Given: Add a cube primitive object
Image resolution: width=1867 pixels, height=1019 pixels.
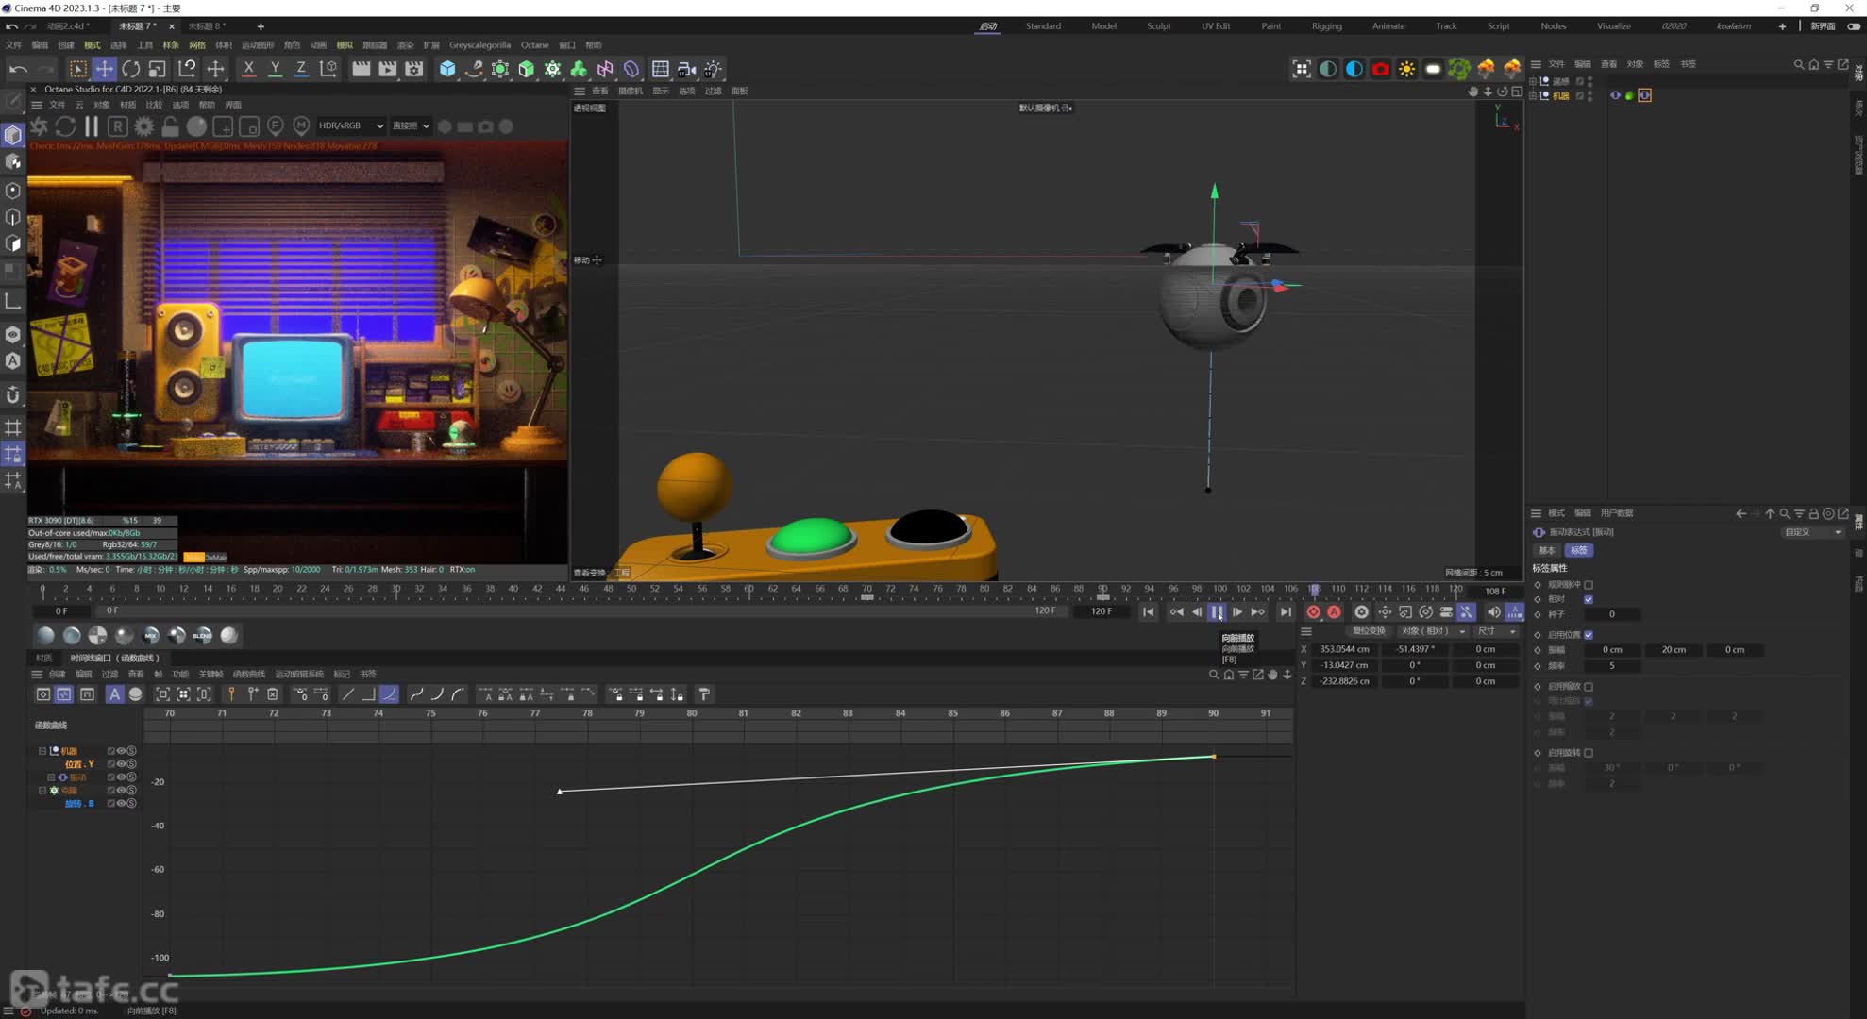Looking at the screenshot, I should (447, 69).
